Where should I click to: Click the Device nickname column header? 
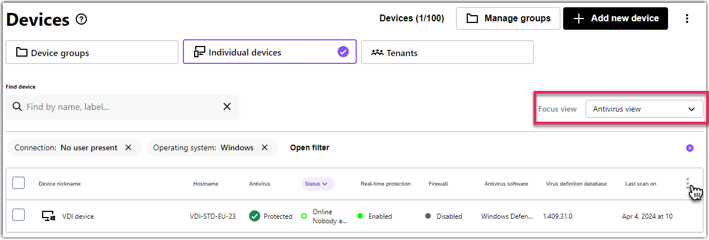[x=59, y=184]
